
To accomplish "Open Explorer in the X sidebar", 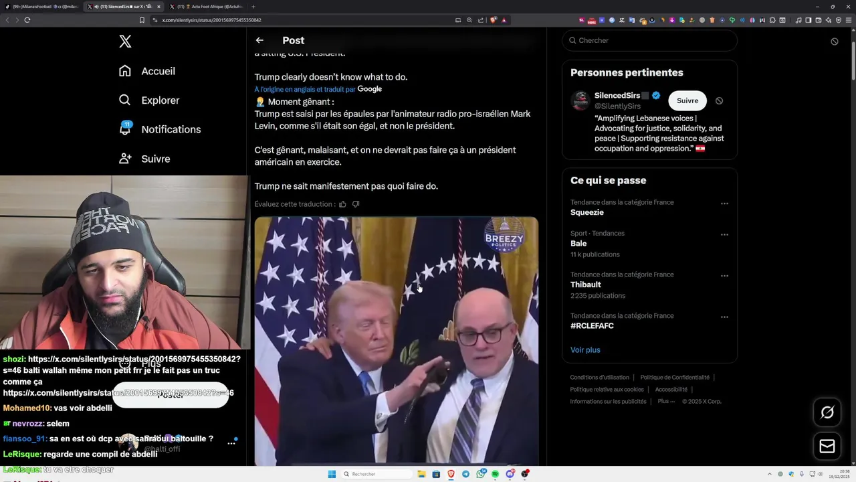I will (x=149, y=100).
